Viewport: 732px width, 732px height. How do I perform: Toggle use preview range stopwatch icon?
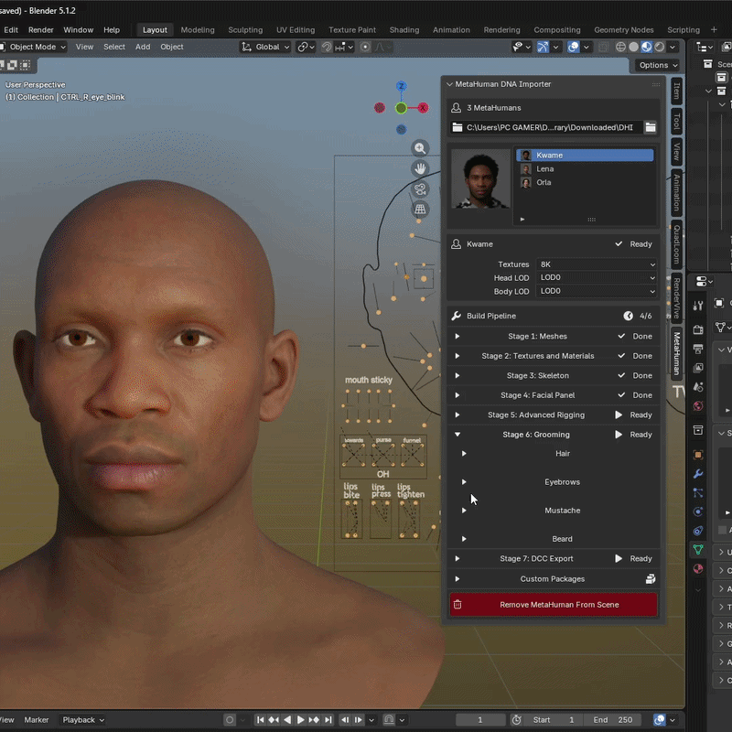coord(516,720)
